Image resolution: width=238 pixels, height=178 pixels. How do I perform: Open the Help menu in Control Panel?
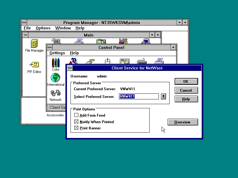point(74,53)
